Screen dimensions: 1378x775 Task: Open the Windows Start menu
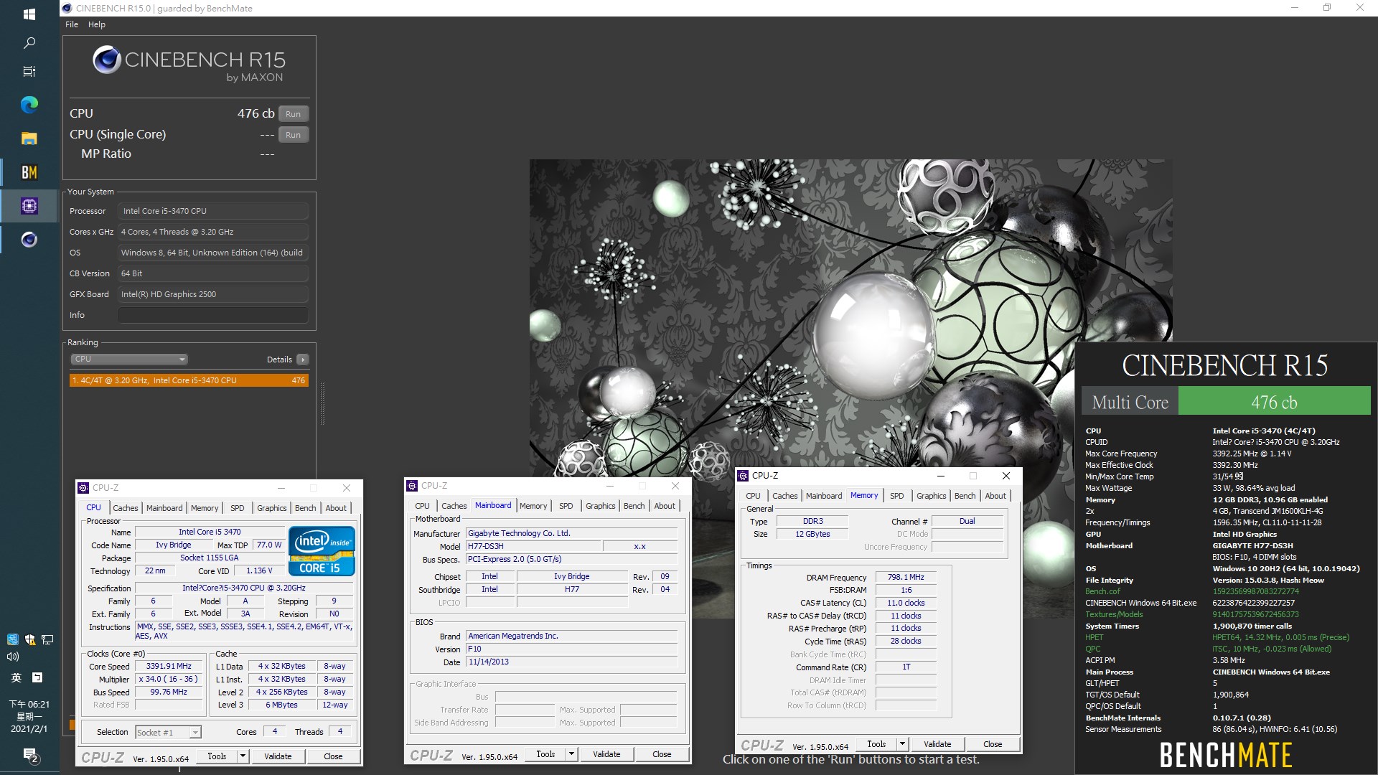click(x=29, y=14)
